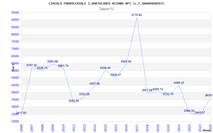The image size is (213, 133).
Task: Click the data label 5526.44
Action: click(105, 68)
